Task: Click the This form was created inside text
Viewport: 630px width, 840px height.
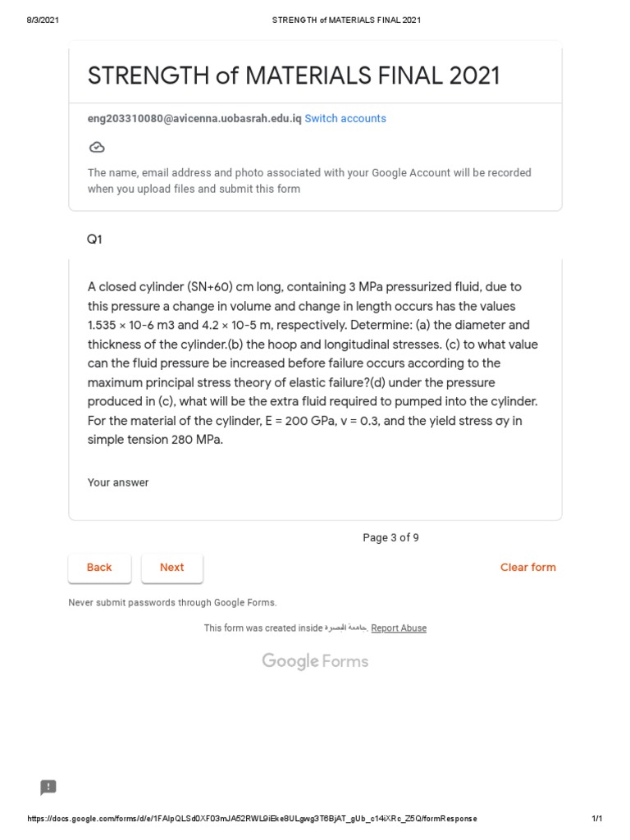Action: point(263,628)
